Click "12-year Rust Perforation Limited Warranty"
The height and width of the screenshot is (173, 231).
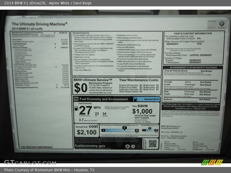[133, 66]
